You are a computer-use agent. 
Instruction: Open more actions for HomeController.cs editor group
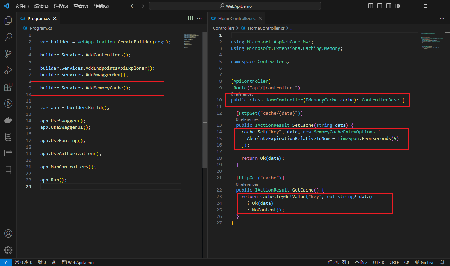[442, 18]
